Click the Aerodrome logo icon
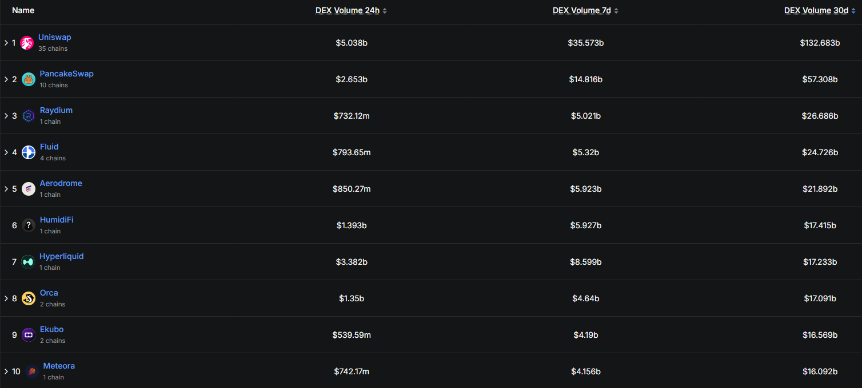Viewport: 862px width, 388px height. 29,189
